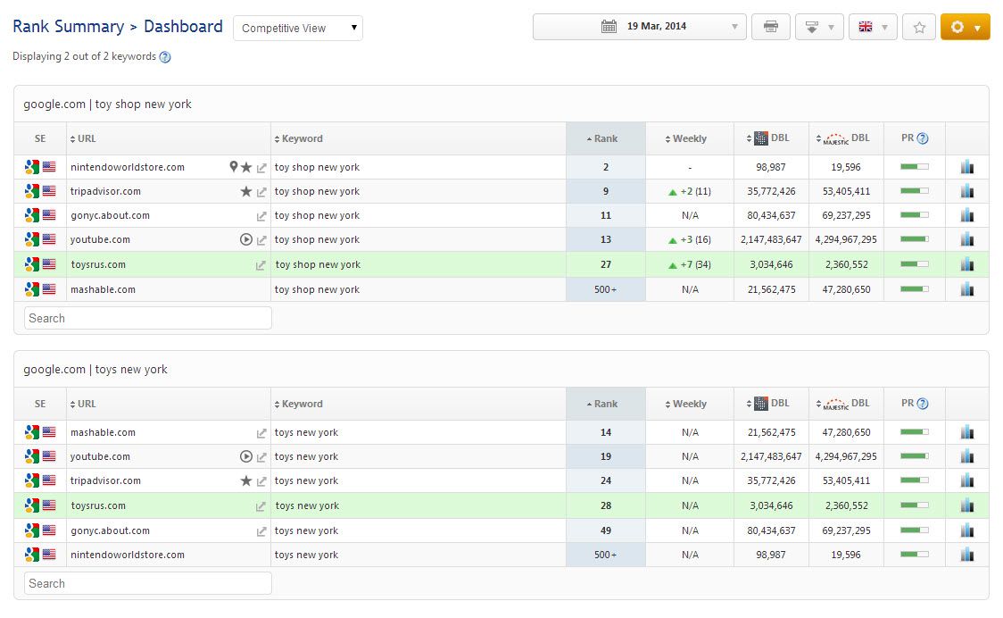Open the Competitive View dropdown
The width and height of the screenshot is (1003, 618).
pos(298,28)
